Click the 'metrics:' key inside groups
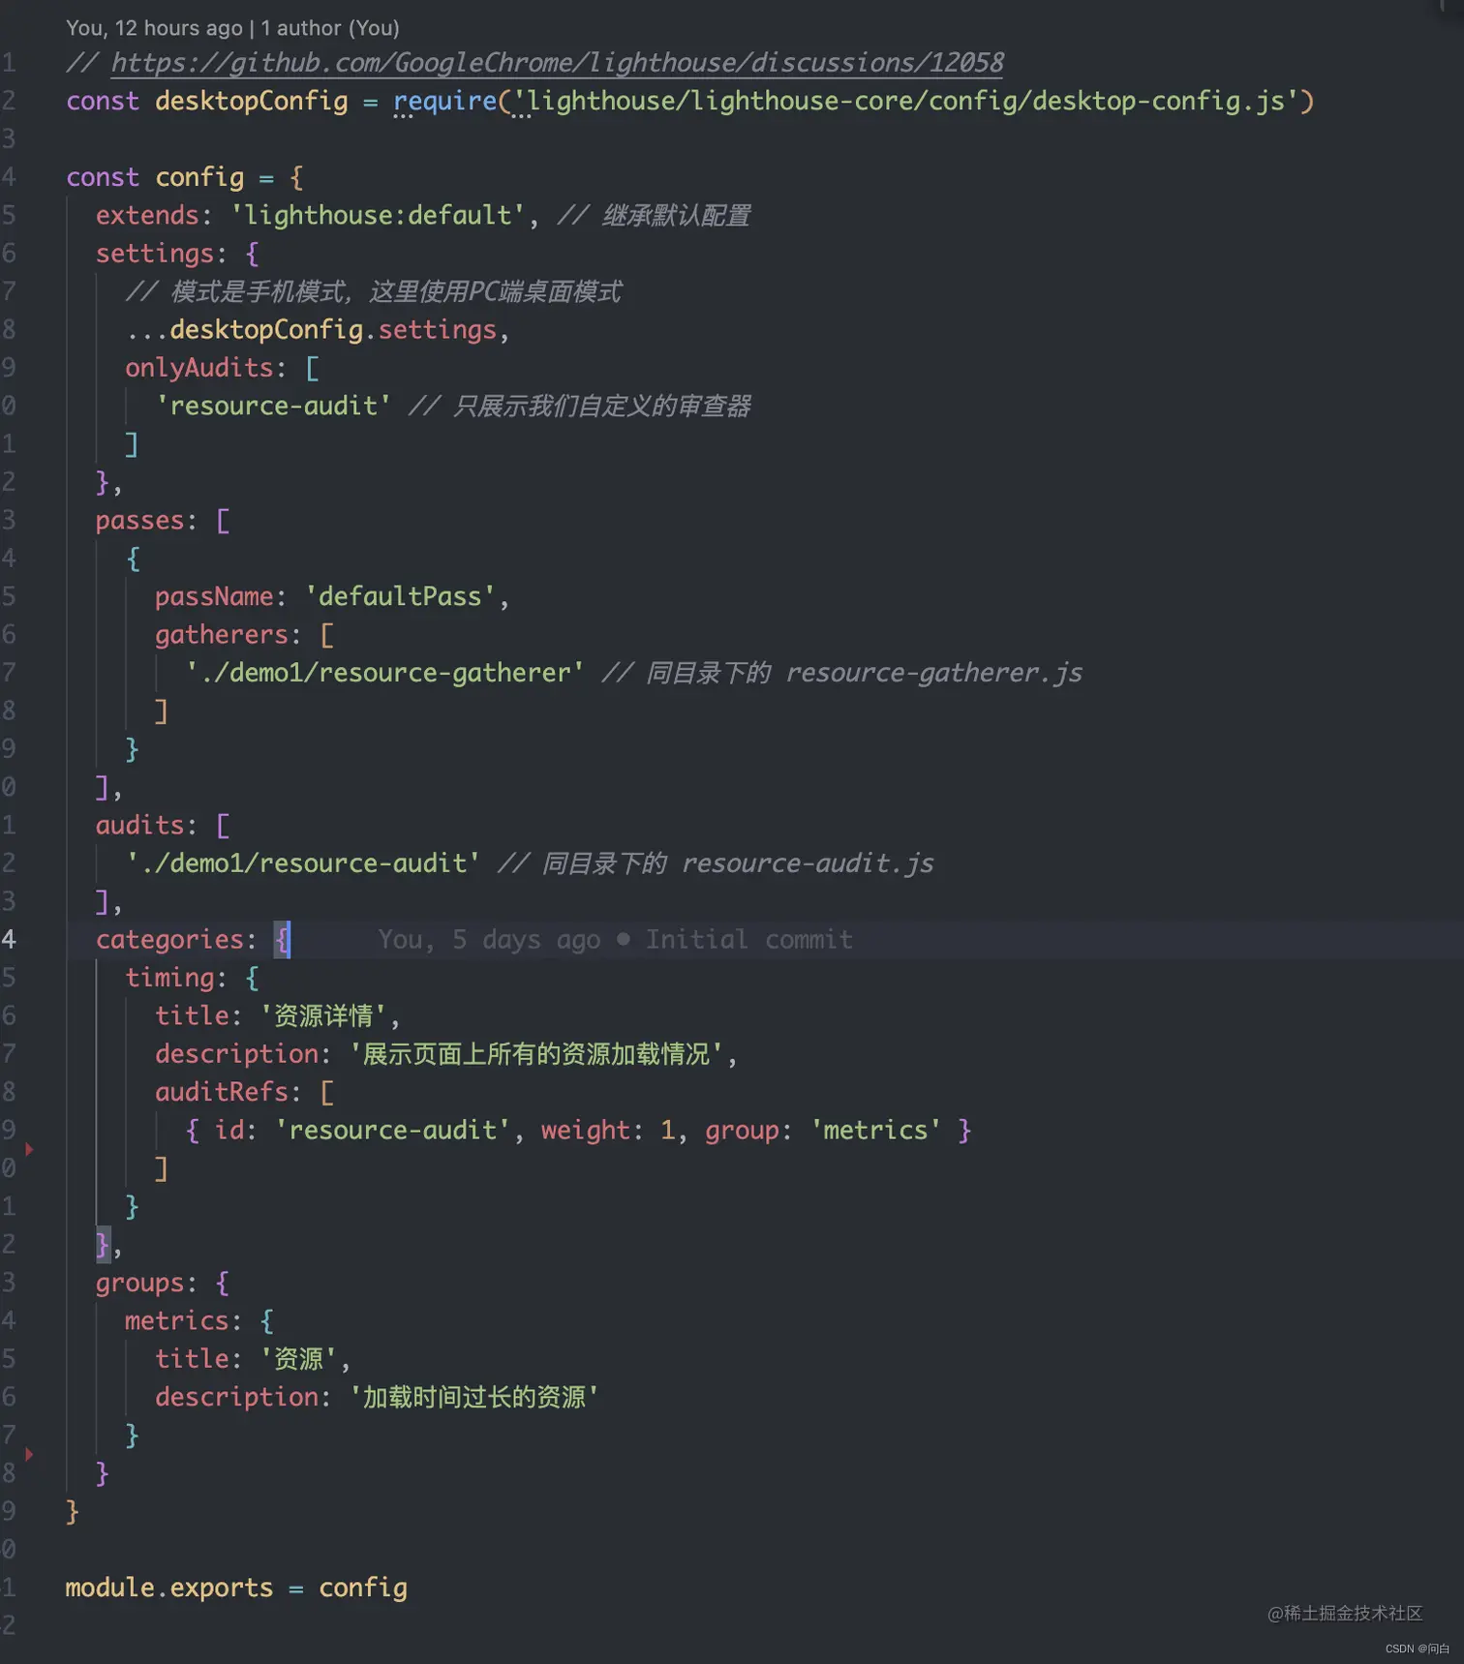Image resolution: width=1464 pixels, height=1664 pixels. 183,1321
